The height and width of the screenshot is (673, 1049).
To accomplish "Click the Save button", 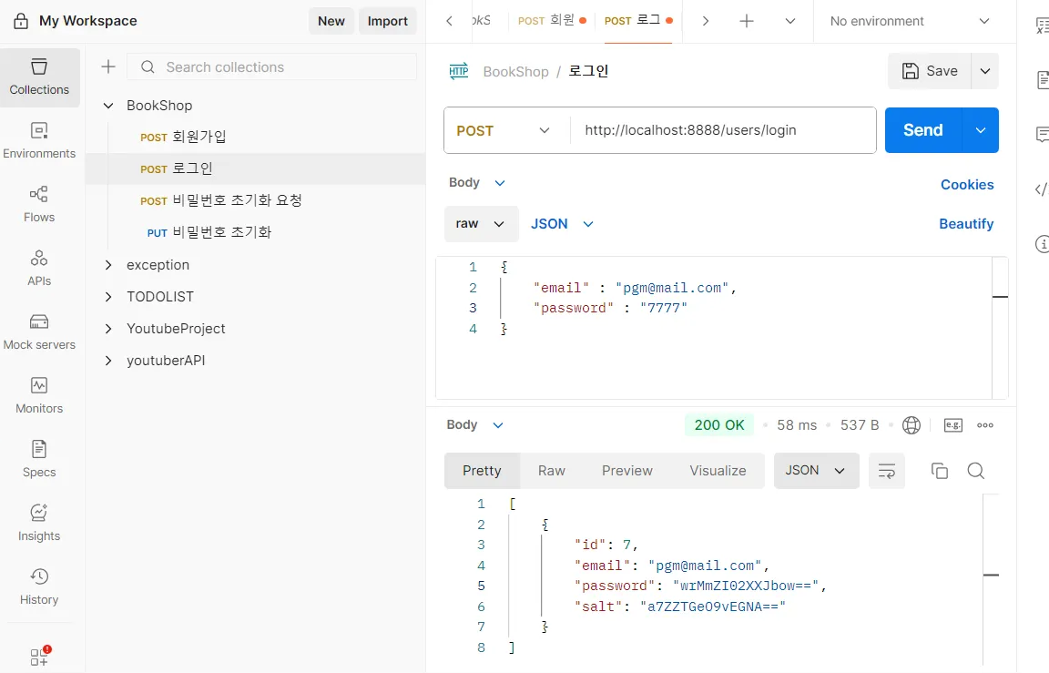I will (x=929, y=71).
